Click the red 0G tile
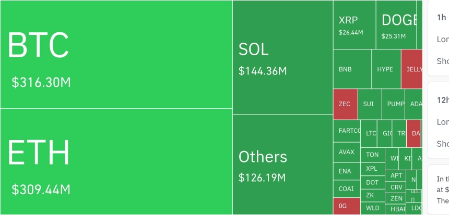 (x=347, y=207)
